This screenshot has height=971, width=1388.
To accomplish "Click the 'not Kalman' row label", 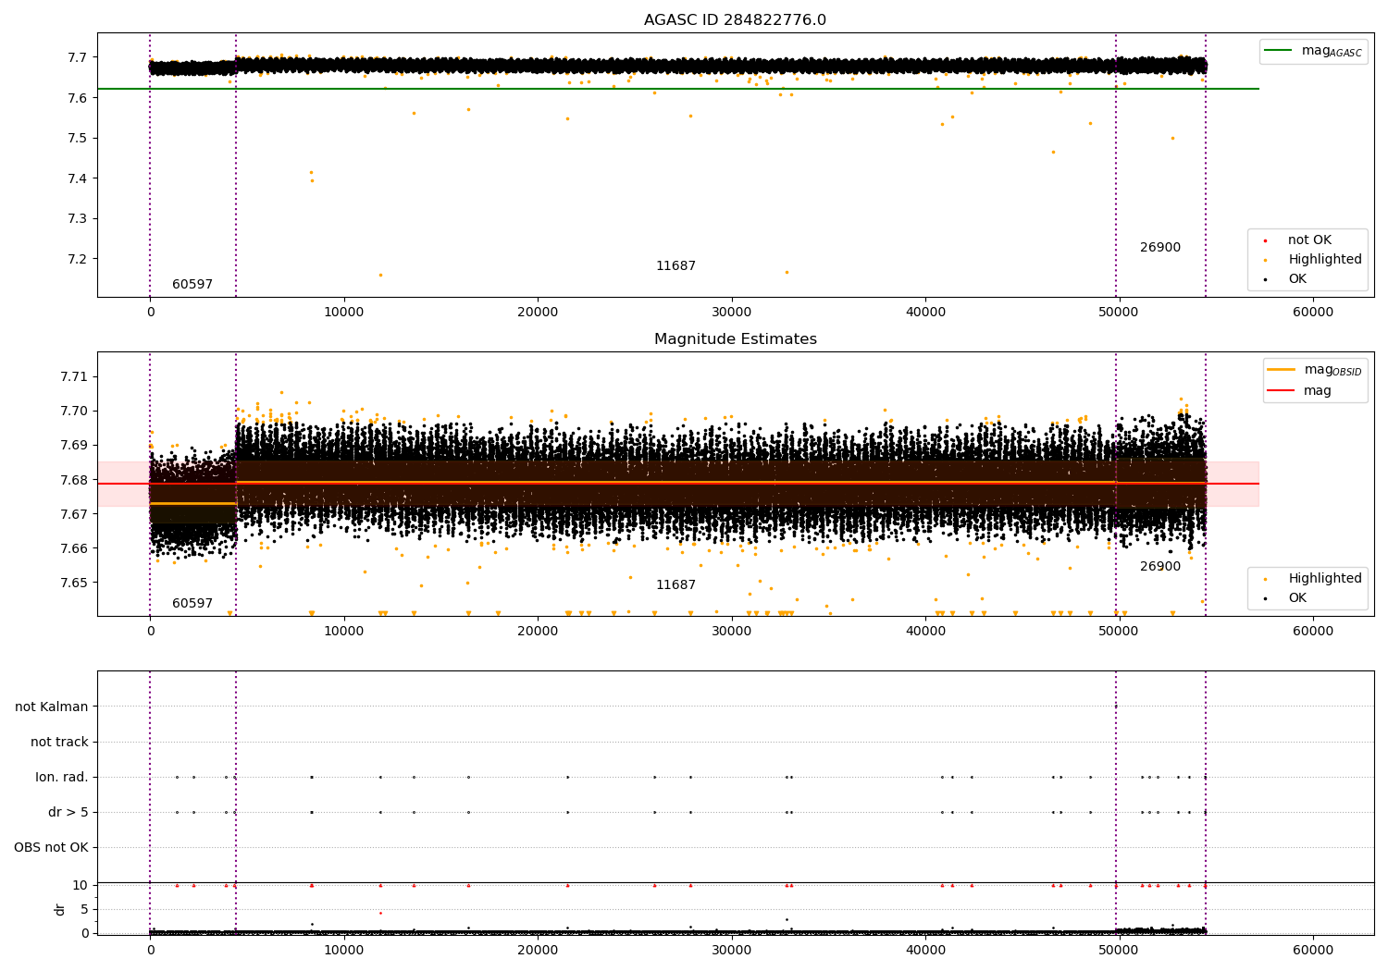I will pos(52,707).
